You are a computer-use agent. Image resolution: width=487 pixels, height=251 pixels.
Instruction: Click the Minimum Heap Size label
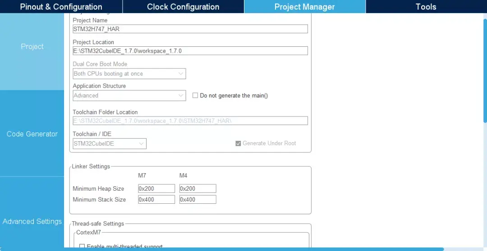[x=98, y=188]
